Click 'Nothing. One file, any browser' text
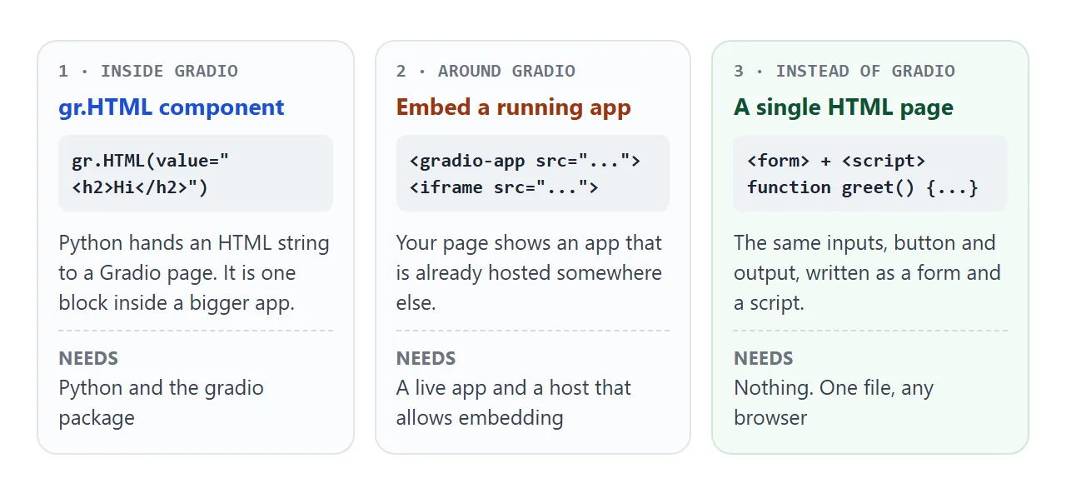 click(834, 403)
